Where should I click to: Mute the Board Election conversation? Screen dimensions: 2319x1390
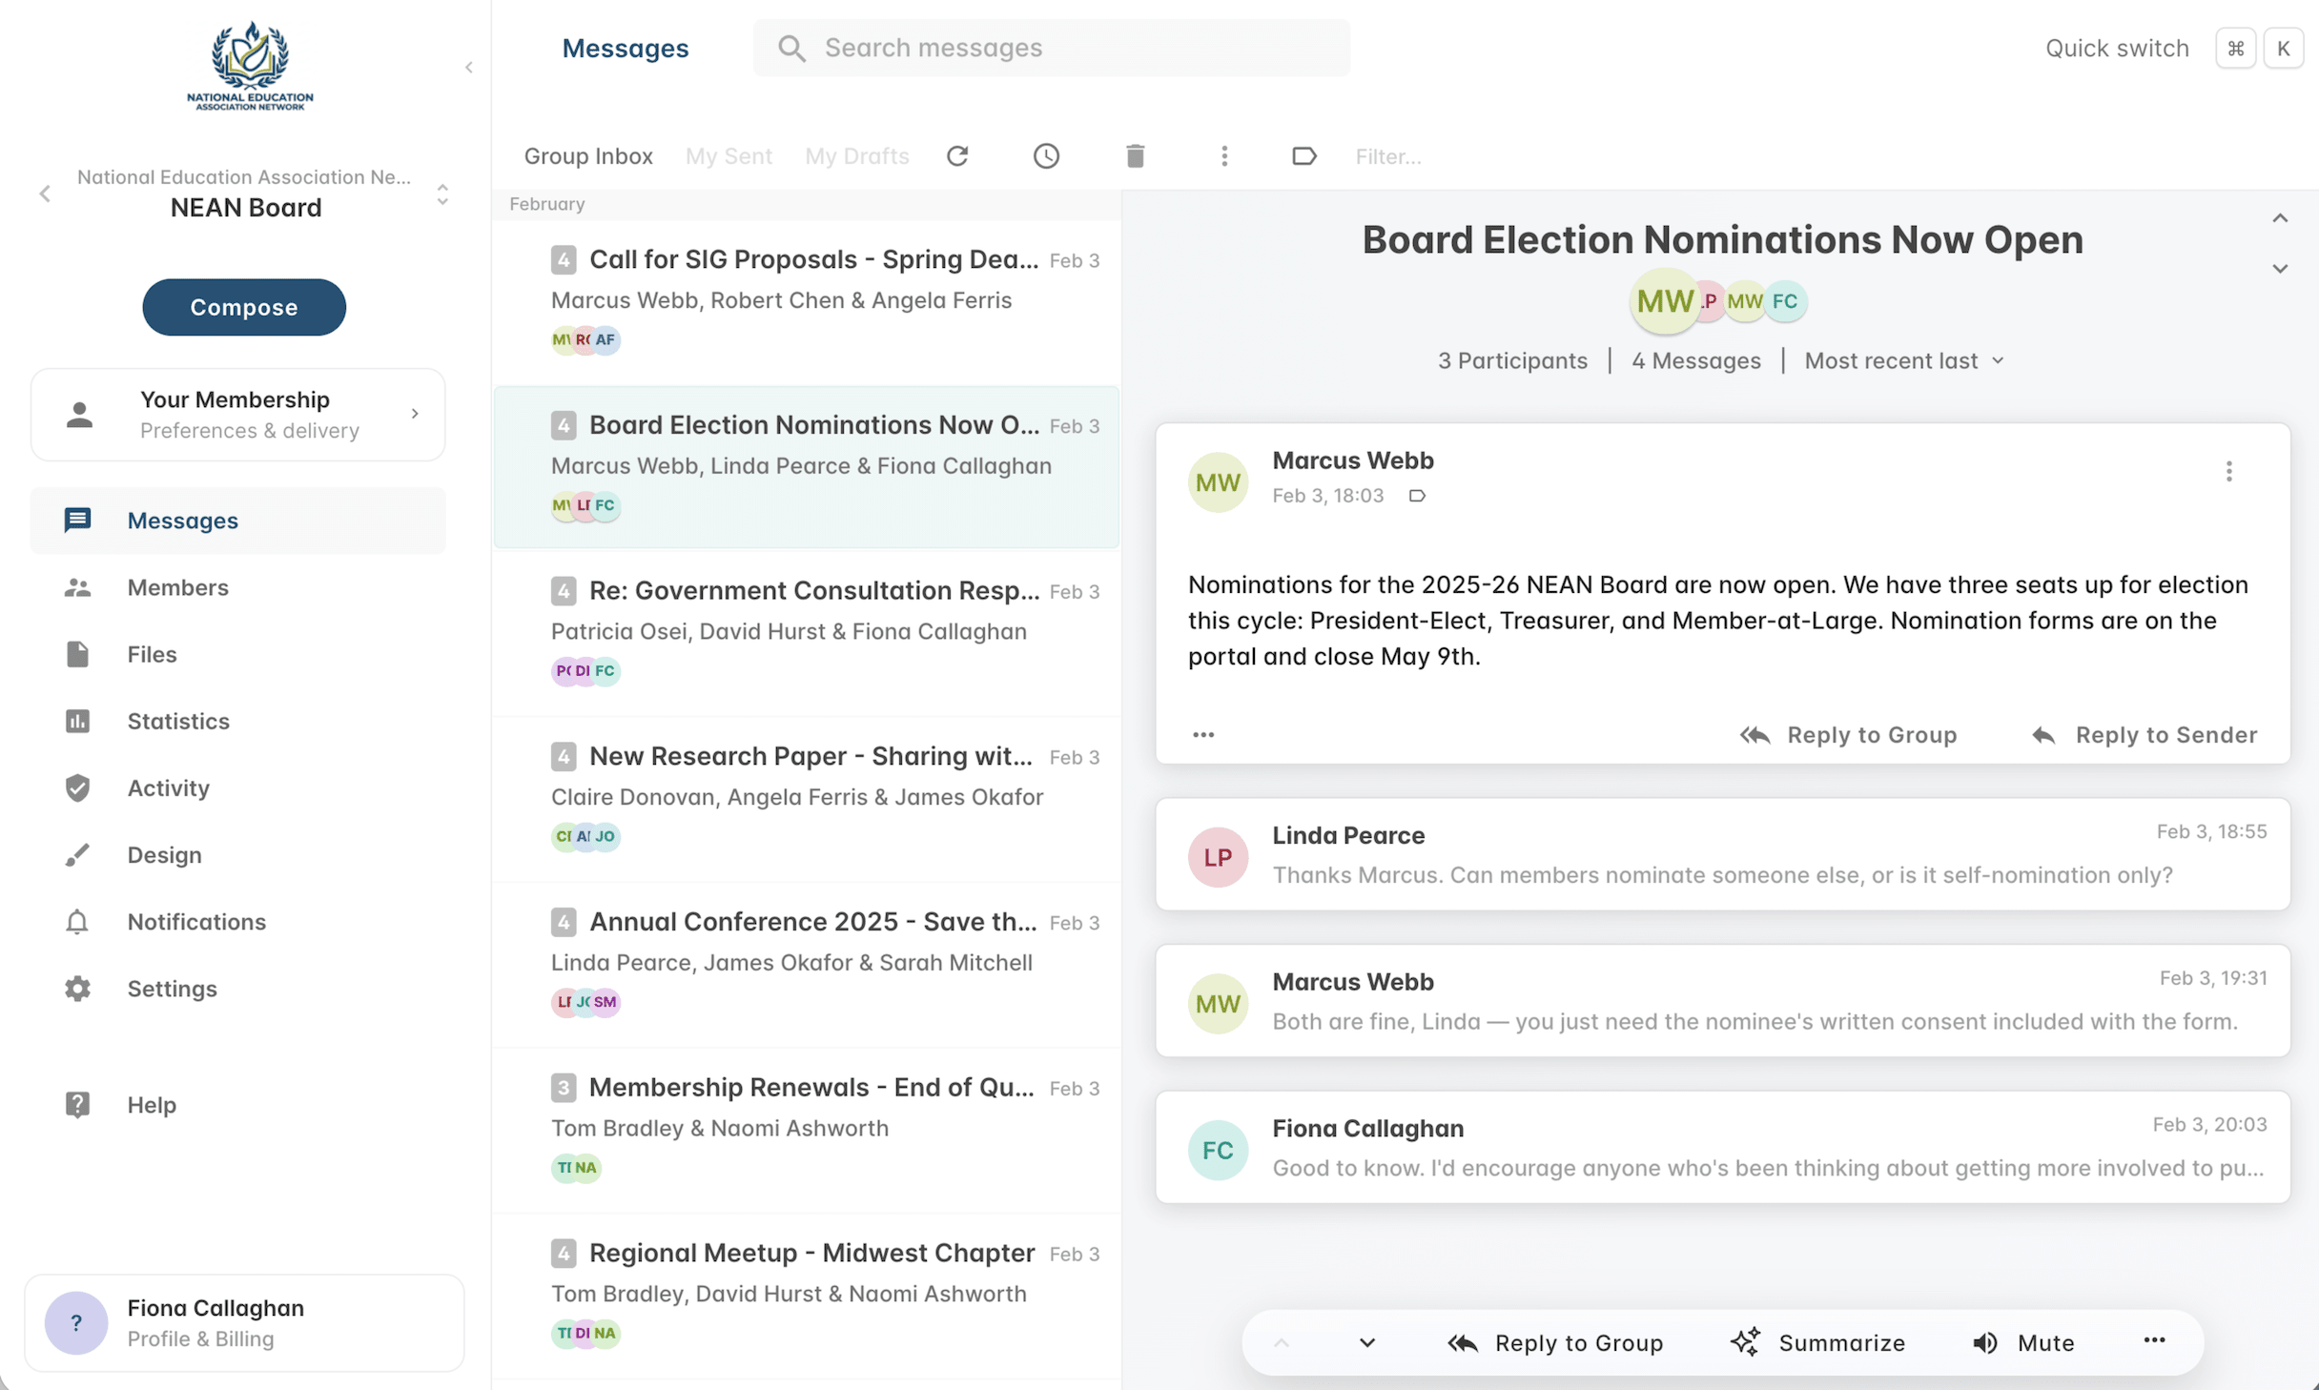click(2023, 1342)
